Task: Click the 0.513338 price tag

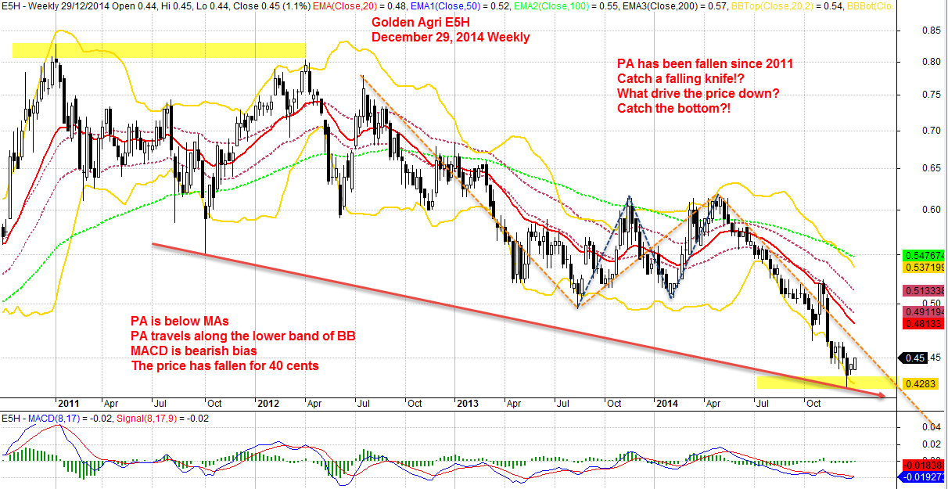Action: click(x=925, y=290)
